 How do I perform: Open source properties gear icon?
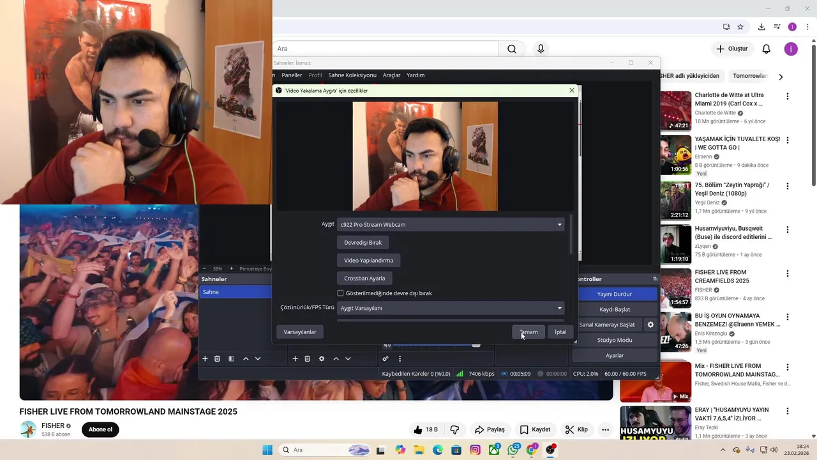tap(322, 358)
